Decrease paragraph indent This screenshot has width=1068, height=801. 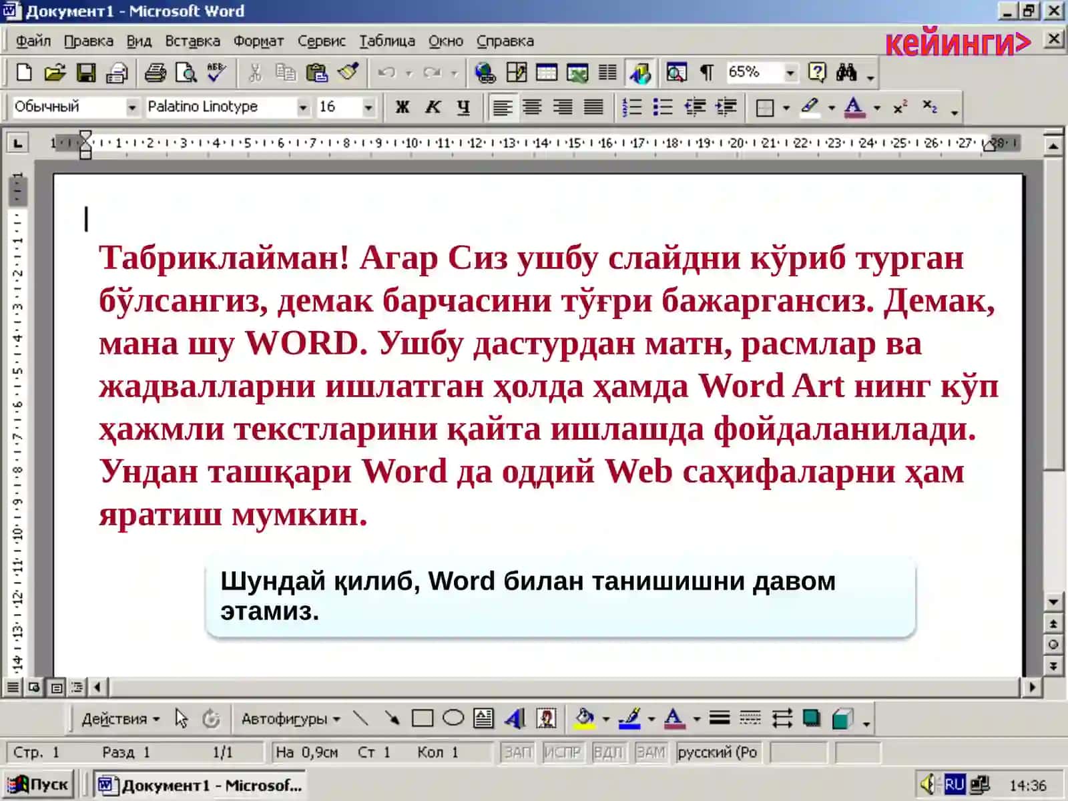(695, 107)
